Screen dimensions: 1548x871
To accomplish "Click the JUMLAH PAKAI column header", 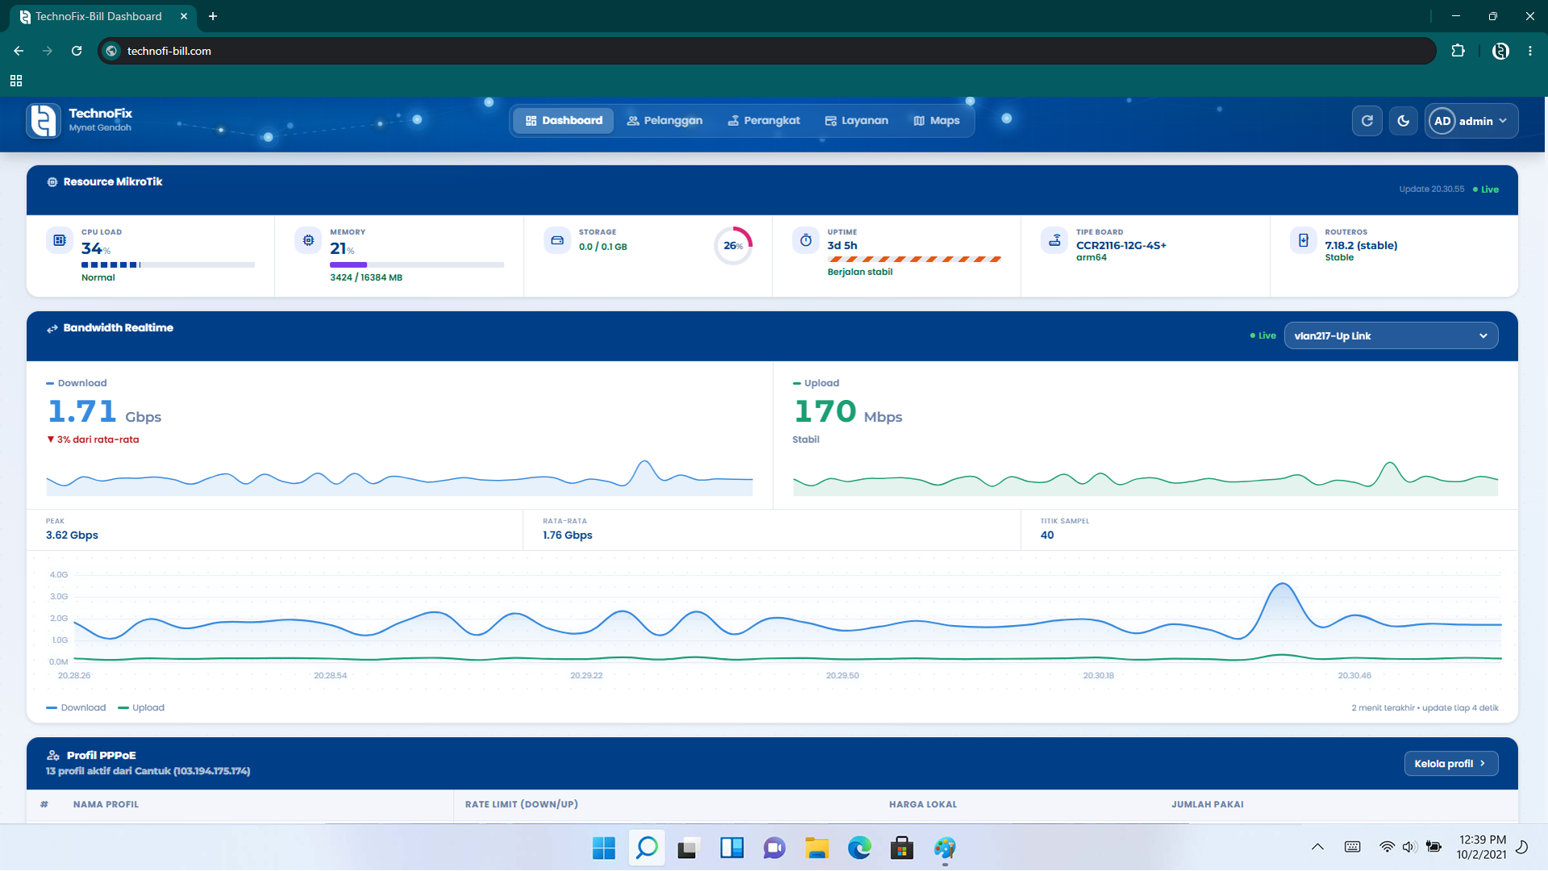I will click(1207, 805).
